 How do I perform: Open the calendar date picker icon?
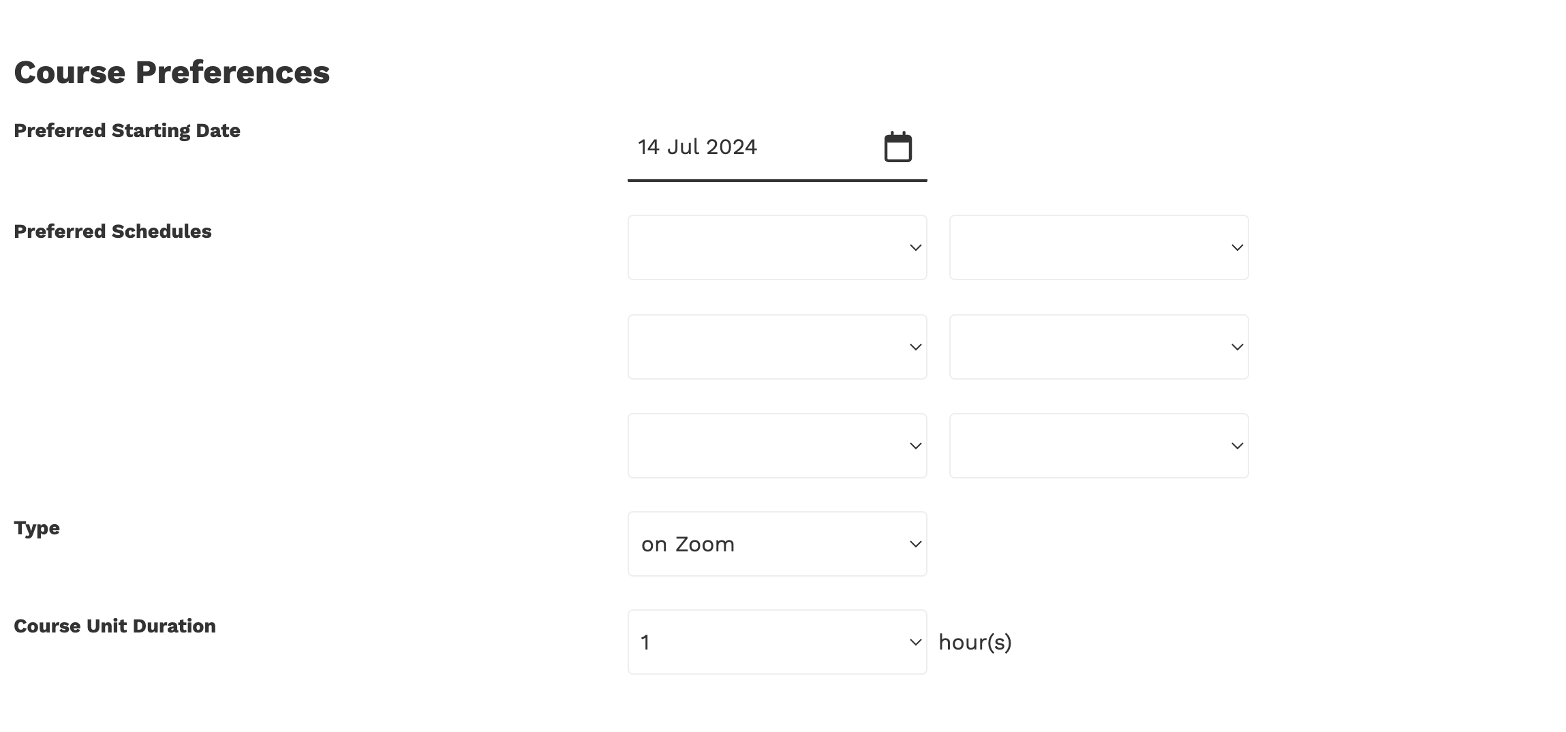coord(897,147)
